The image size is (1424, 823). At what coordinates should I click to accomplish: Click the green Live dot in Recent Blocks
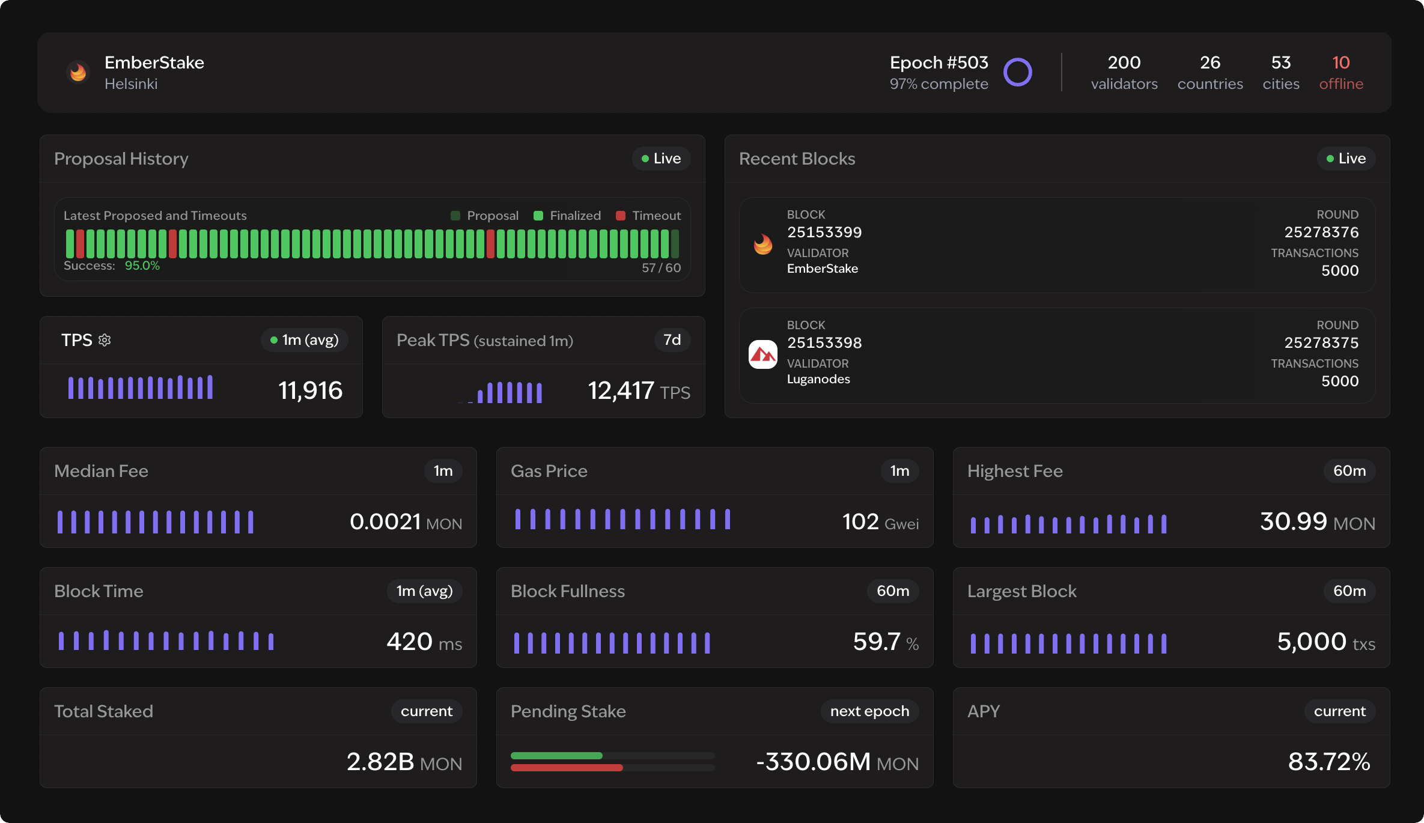[x=1330, y=159]
